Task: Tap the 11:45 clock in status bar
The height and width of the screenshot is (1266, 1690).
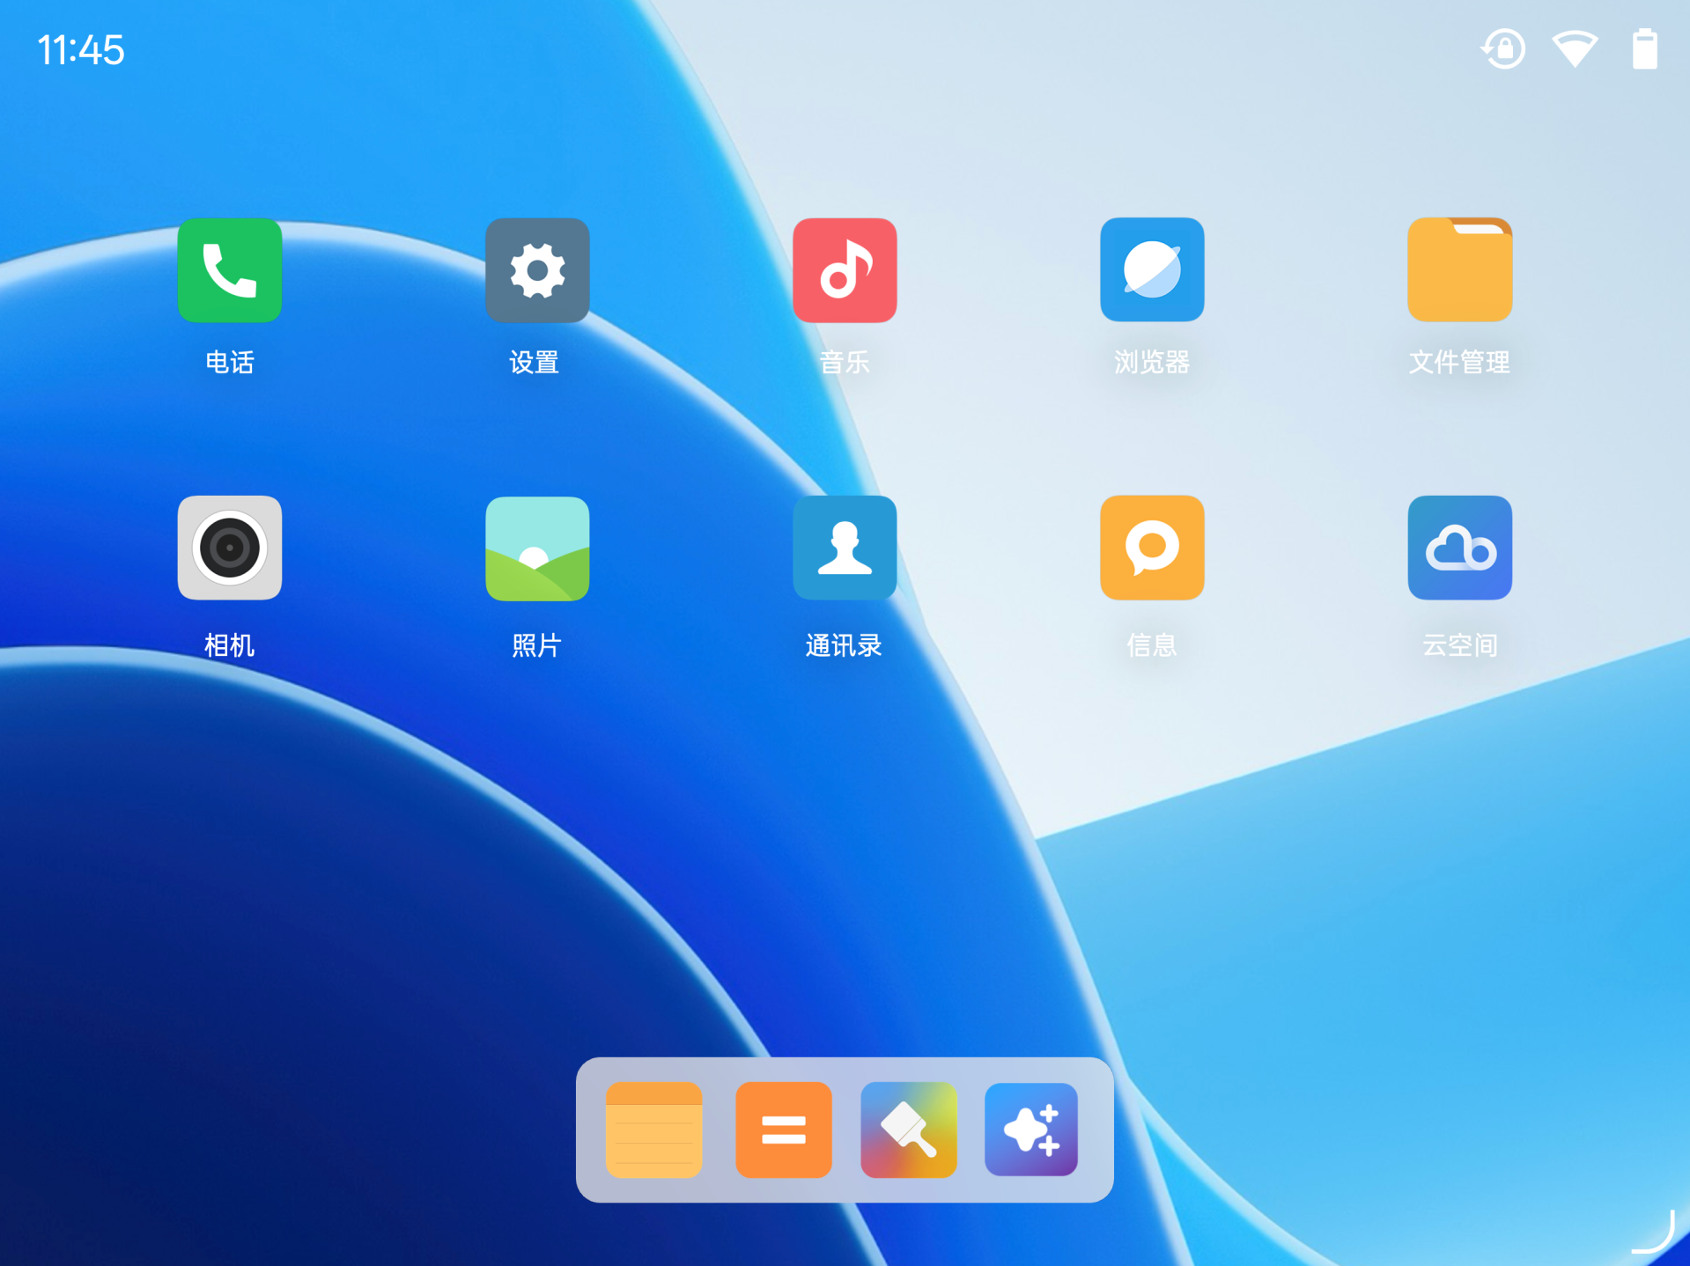Action: (x=80, y=50)
